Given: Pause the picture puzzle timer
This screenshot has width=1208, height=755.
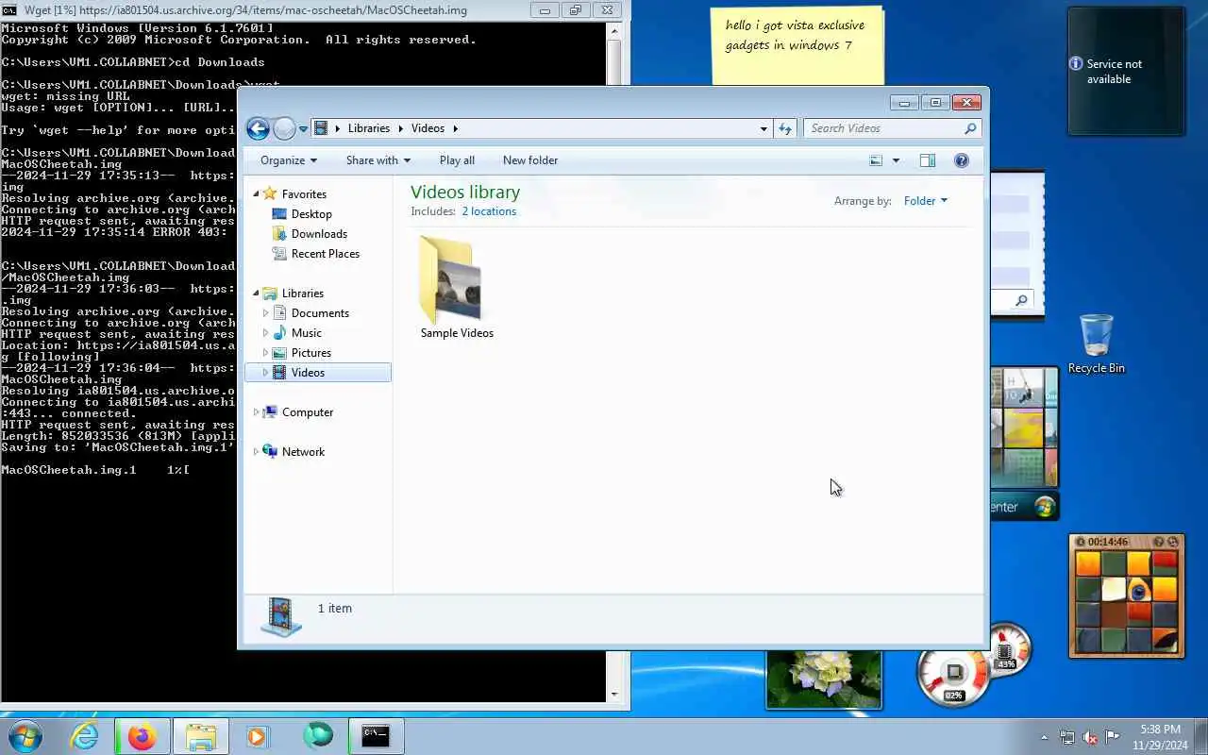Looking at the screenshot, I should pos(1081,542).
